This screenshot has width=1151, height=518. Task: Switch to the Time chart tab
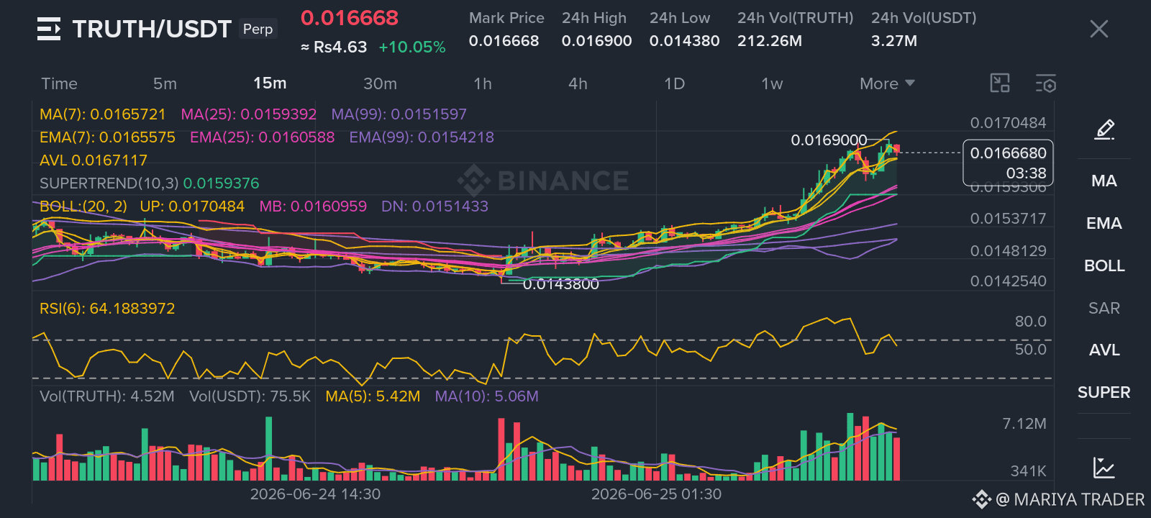pos(59,83)
